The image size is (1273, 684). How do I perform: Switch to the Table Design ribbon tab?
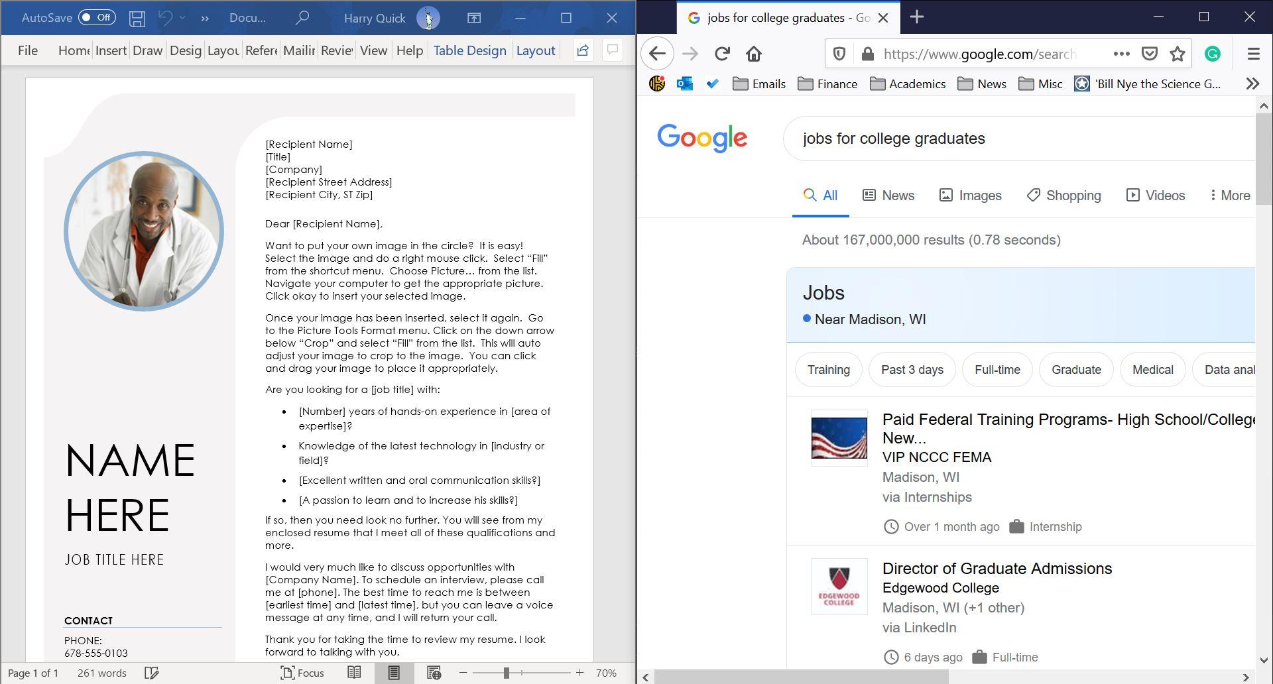(469, 50)
